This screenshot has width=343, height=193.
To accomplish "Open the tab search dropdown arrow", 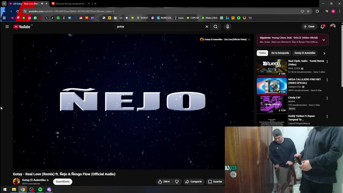I will 4,4.
